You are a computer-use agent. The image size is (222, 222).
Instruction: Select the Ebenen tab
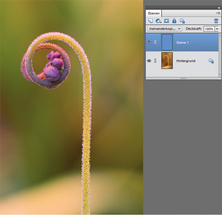[x=154, y=13]
